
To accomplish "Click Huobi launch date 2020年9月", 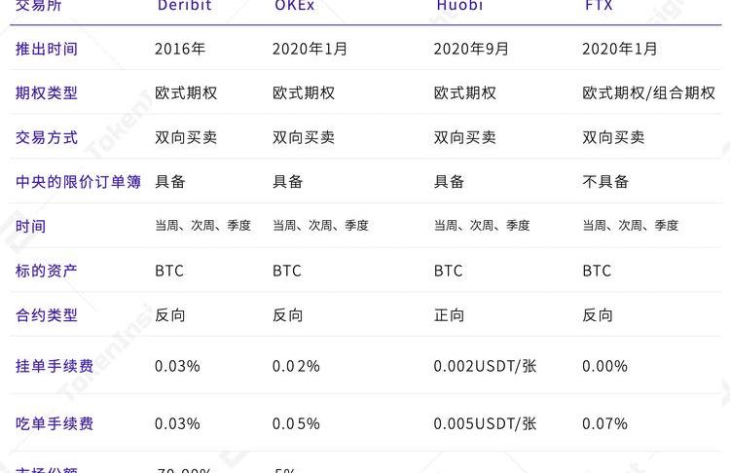I will pos(471,49).
